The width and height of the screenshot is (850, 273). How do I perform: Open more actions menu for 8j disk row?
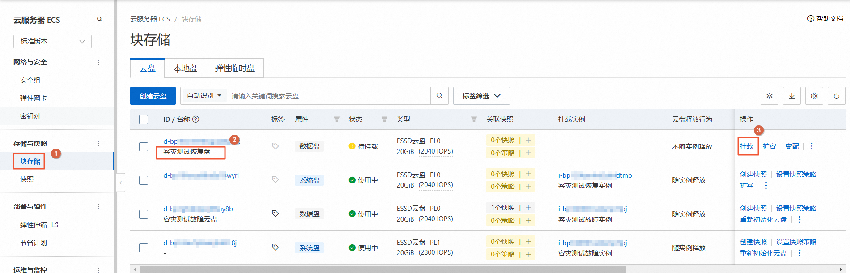[799, 253]
